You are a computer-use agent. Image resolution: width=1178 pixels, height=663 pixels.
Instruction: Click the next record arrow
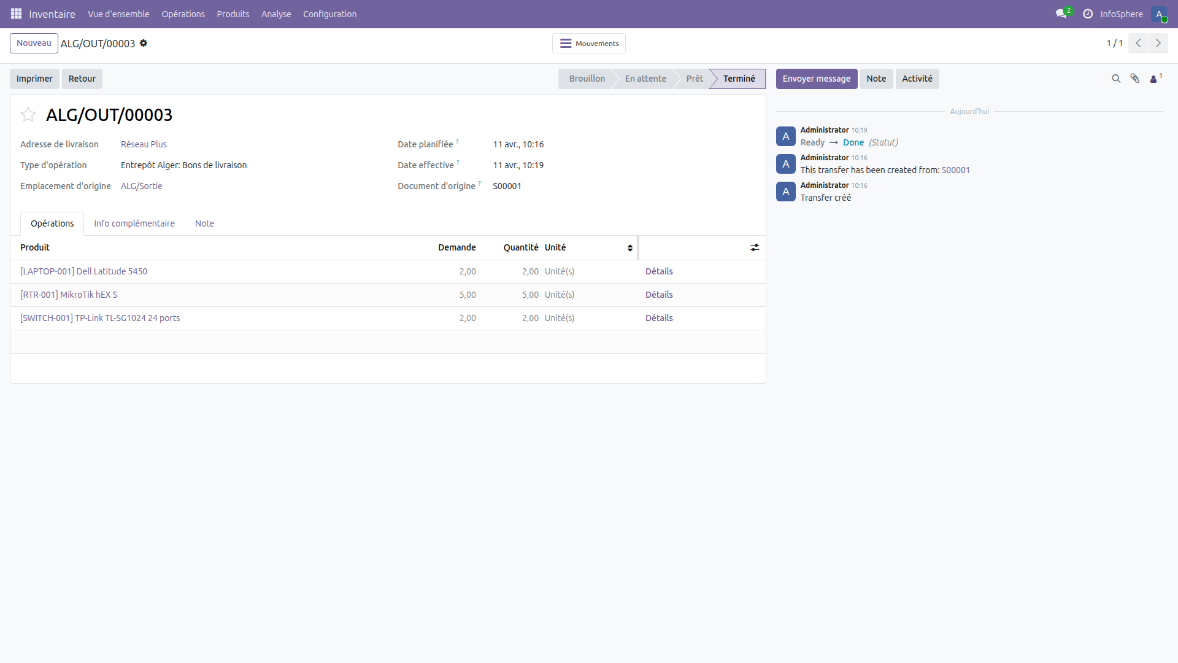click(1159, 43)
